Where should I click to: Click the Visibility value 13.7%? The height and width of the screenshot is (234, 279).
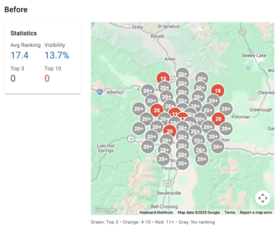click(x=57, y=55)
